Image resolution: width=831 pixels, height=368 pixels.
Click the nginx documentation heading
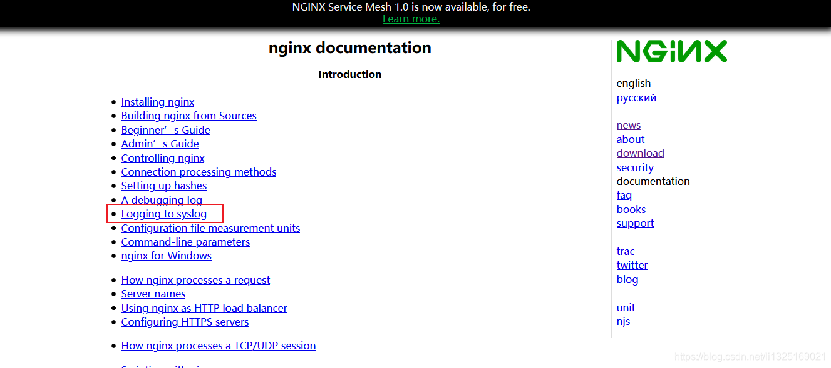(350, 48)
